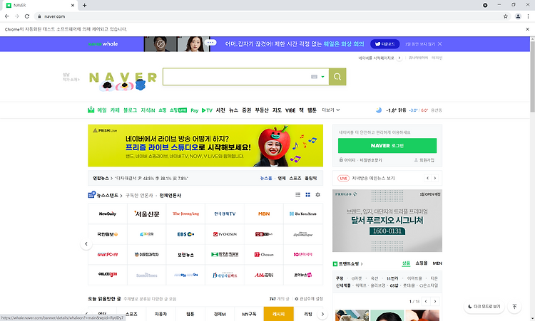Open 관심주제 설정 settings
This screenshot has height=321, width=535.
[309, 299]
